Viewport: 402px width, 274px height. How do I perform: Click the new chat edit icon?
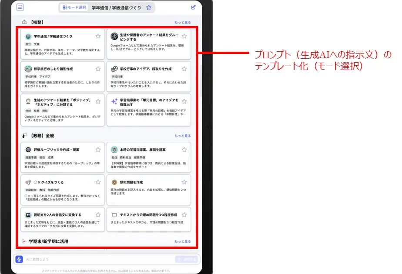point(193,7)
